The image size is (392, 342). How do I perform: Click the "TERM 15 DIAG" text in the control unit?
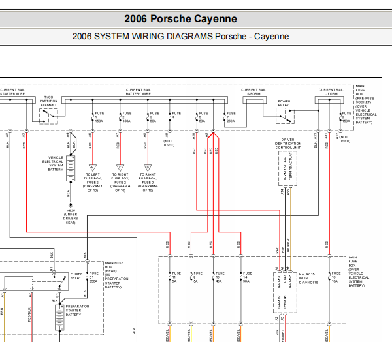[x=285, y=168]
